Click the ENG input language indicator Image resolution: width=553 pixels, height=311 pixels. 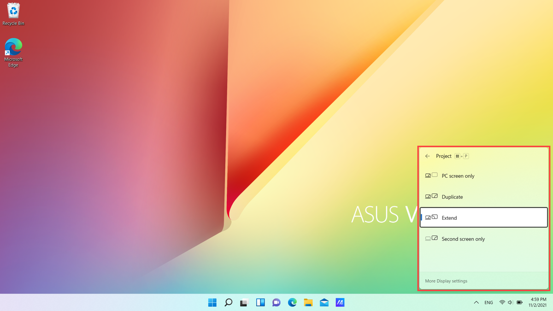tap(489, 303)
